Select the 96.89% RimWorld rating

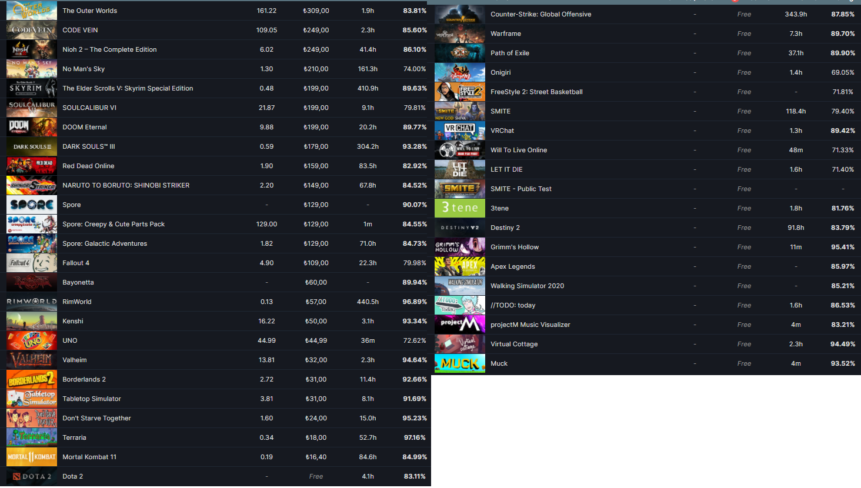[x=415, y=302]
